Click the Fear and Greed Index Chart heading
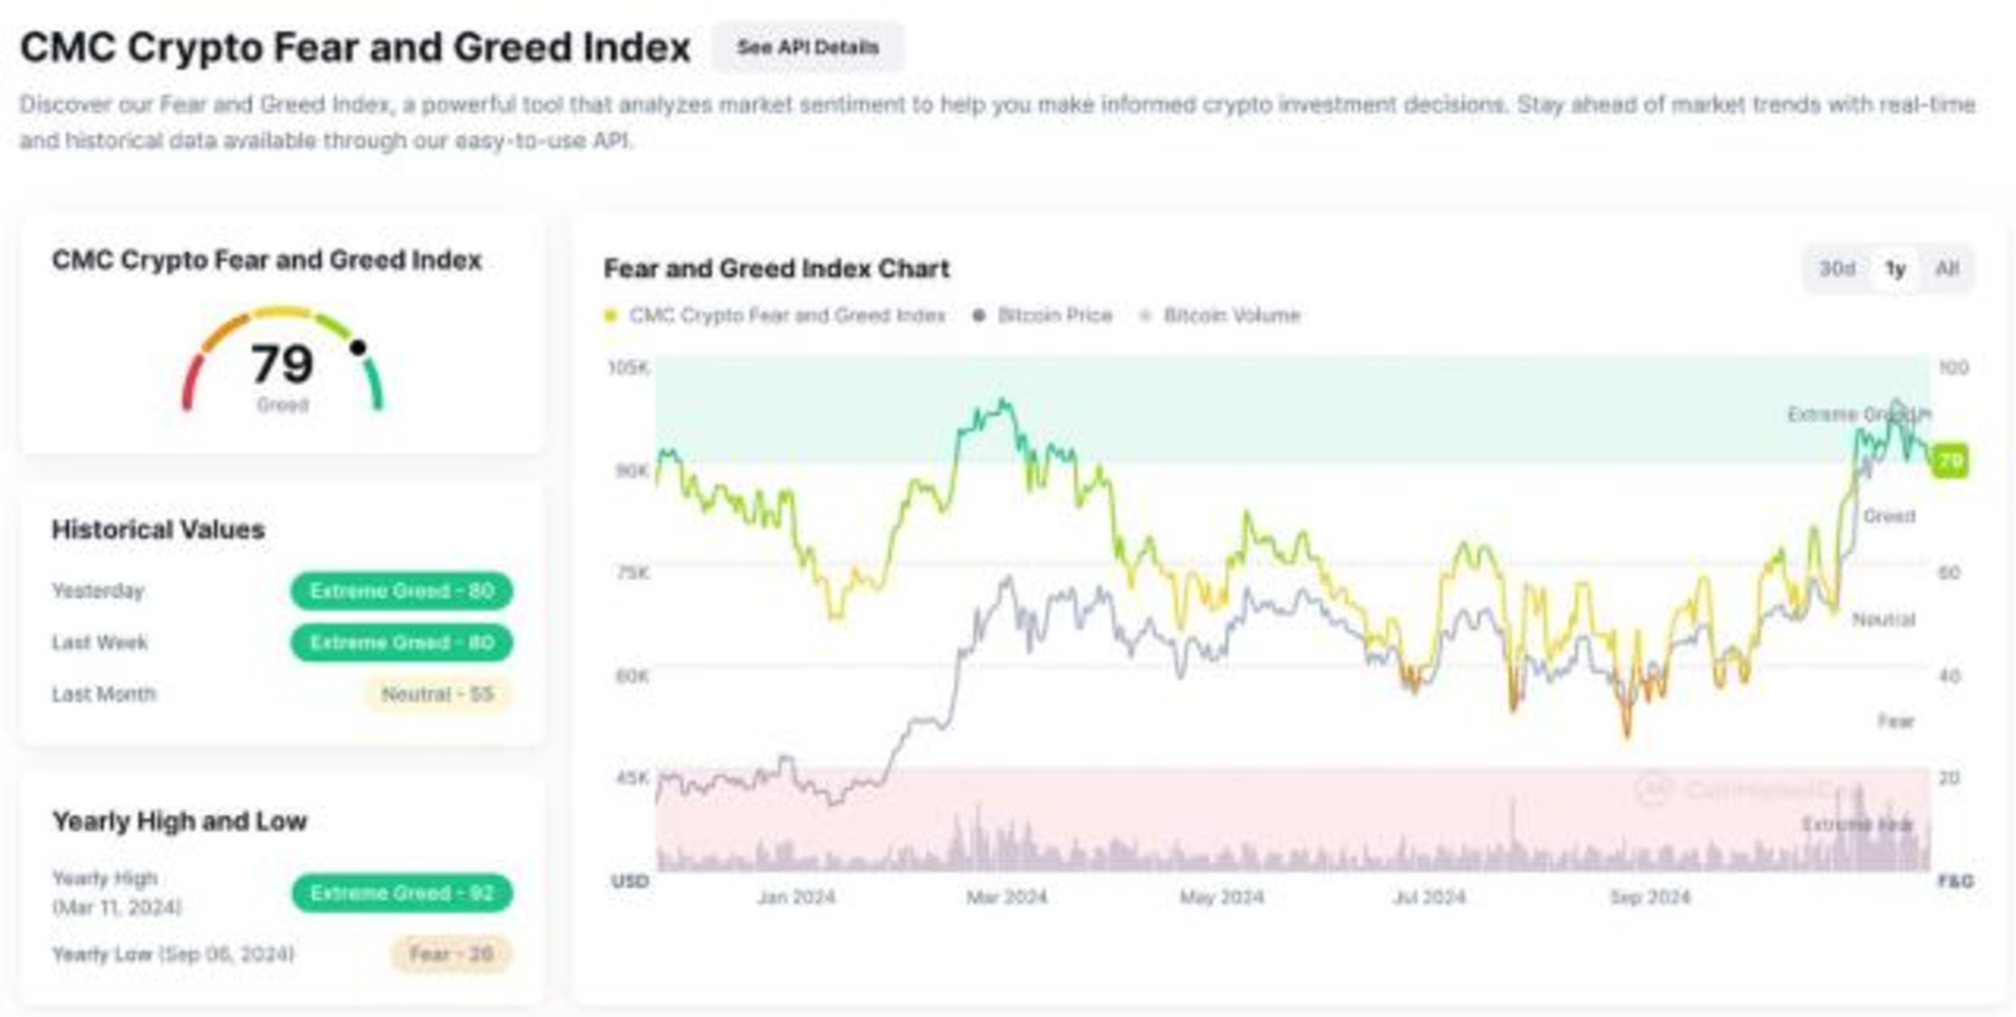This screenshot has height=1017, width=2016. (x=776, y=269)
